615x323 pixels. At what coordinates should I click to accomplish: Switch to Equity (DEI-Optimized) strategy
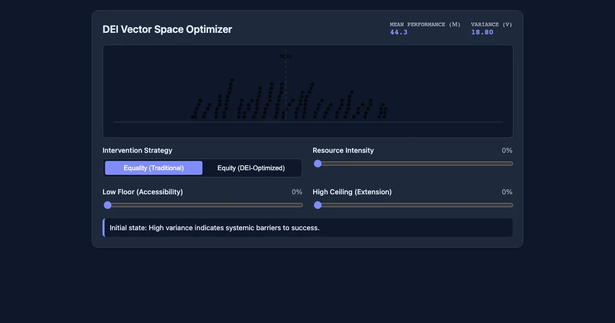tap(251, 168)
